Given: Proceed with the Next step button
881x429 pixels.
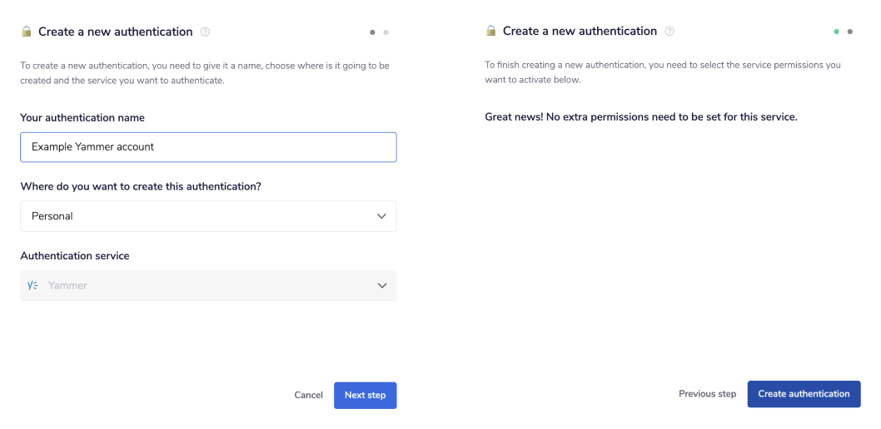Looking at the screenshot, I should [x=365, y=395].
